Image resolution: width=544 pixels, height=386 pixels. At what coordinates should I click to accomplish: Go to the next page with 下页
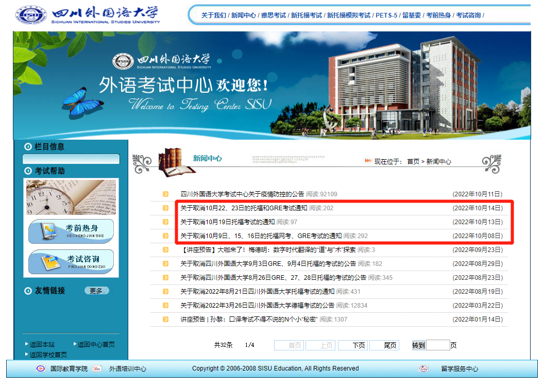(354, 345)
